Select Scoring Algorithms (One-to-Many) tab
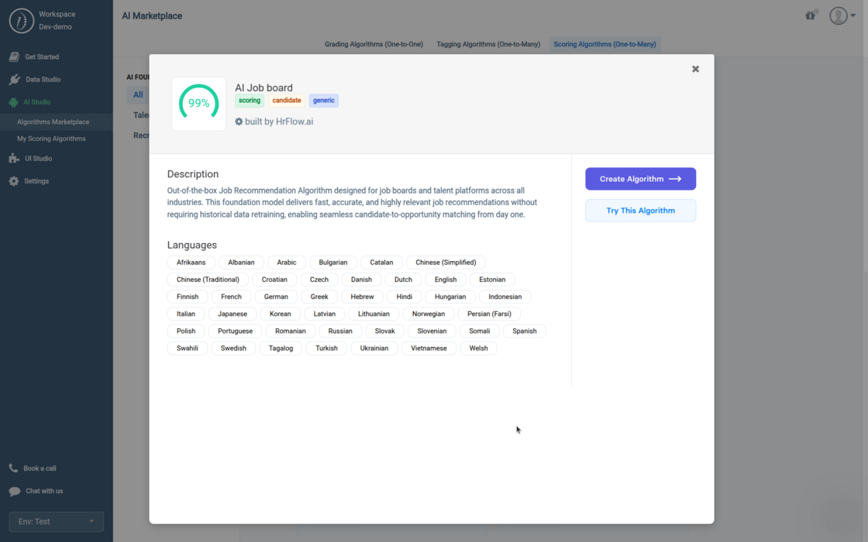 pyautogui.click(x=604, y=44)
